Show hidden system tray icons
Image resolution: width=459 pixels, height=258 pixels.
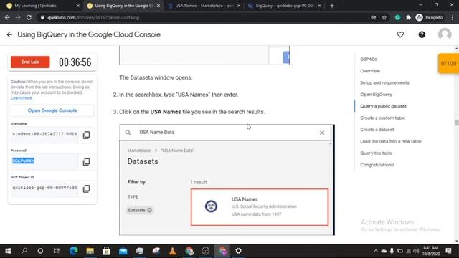click(x=376, y=251)
